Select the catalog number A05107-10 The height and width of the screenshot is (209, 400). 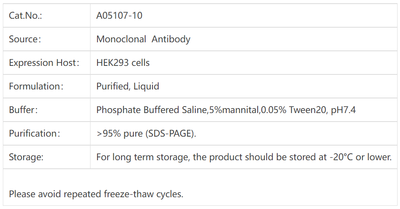pyautogui.click(x=119, y=16)
